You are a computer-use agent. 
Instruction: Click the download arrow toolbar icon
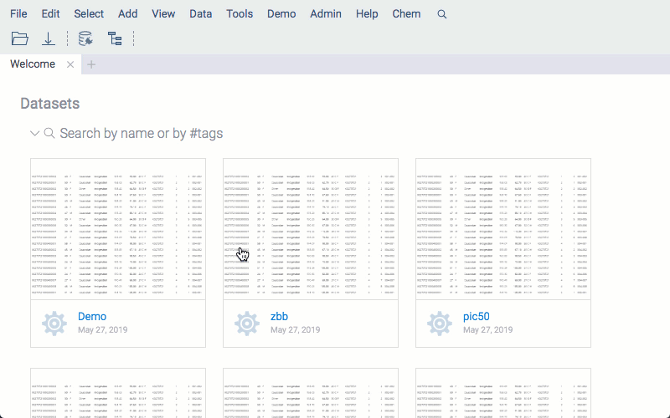tap(49, 38)
